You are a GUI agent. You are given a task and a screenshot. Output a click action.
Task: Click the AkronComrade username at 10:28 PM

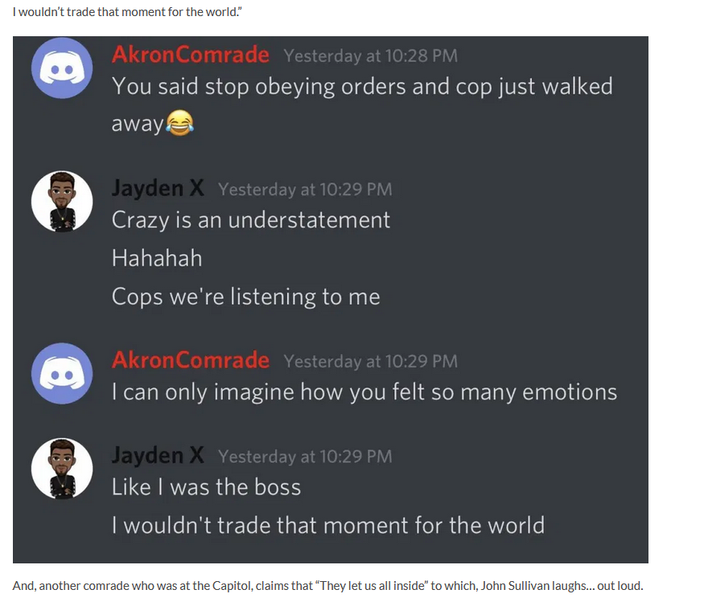tap(191, 55)
